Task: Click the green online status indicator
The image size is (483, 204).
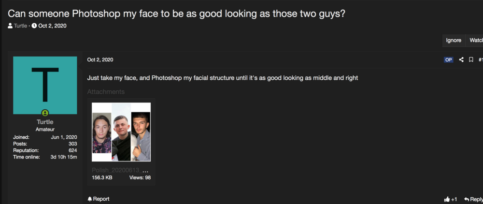Action: tap(45, 113)
